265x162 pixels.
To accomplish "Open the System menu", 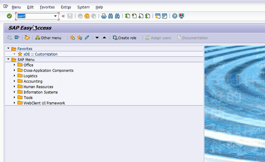I will coord(83,7).
